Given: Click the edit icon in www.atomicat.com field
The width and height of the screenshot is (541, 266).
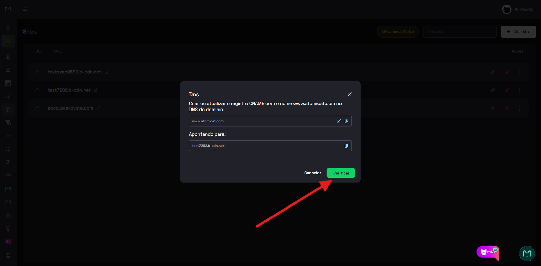Looking at the screenshot, I should [339, 121].
